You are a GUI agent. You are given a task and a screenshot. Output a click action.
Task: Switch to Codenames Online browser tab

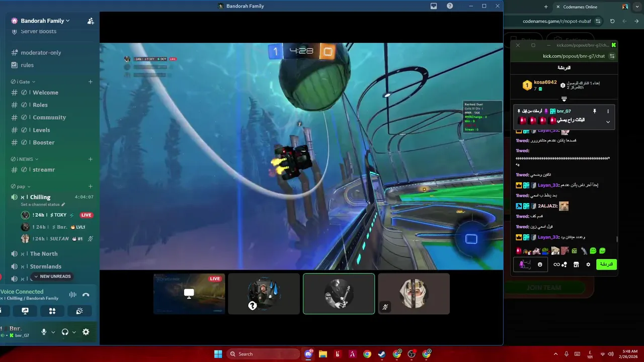[x=591, y=7]
